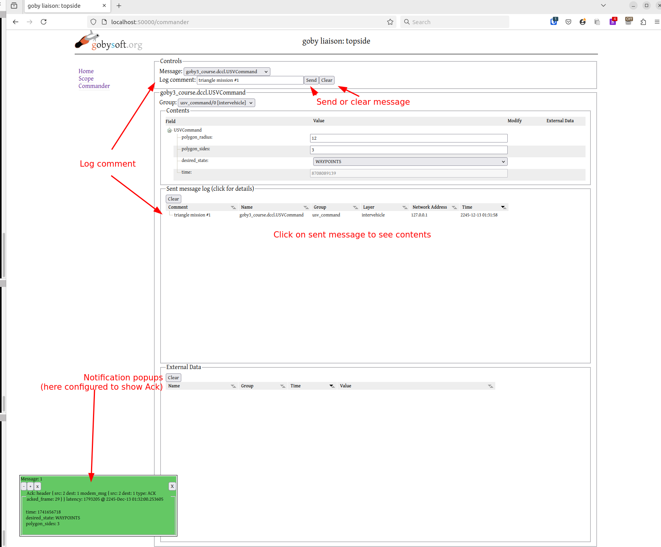Viewport: 661px width, 547px height.
Task: Open the Group usv_command dropdown
Action: (x=216, y=103)
